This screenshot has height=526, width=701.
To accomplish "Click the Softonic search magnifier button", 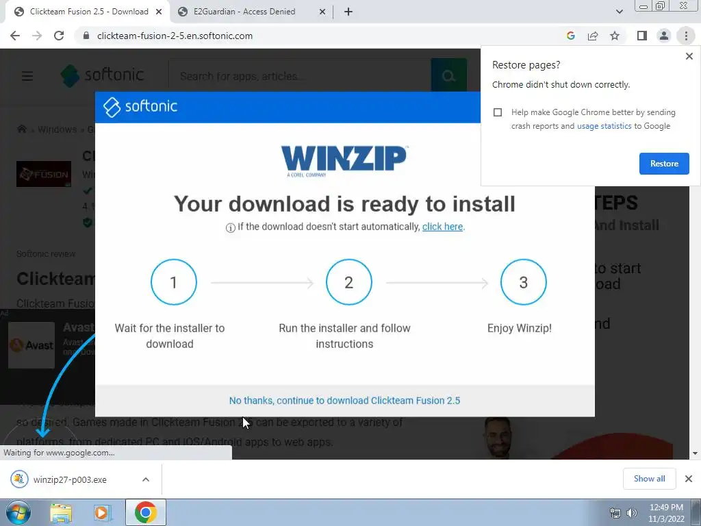I will click(449, 76).
